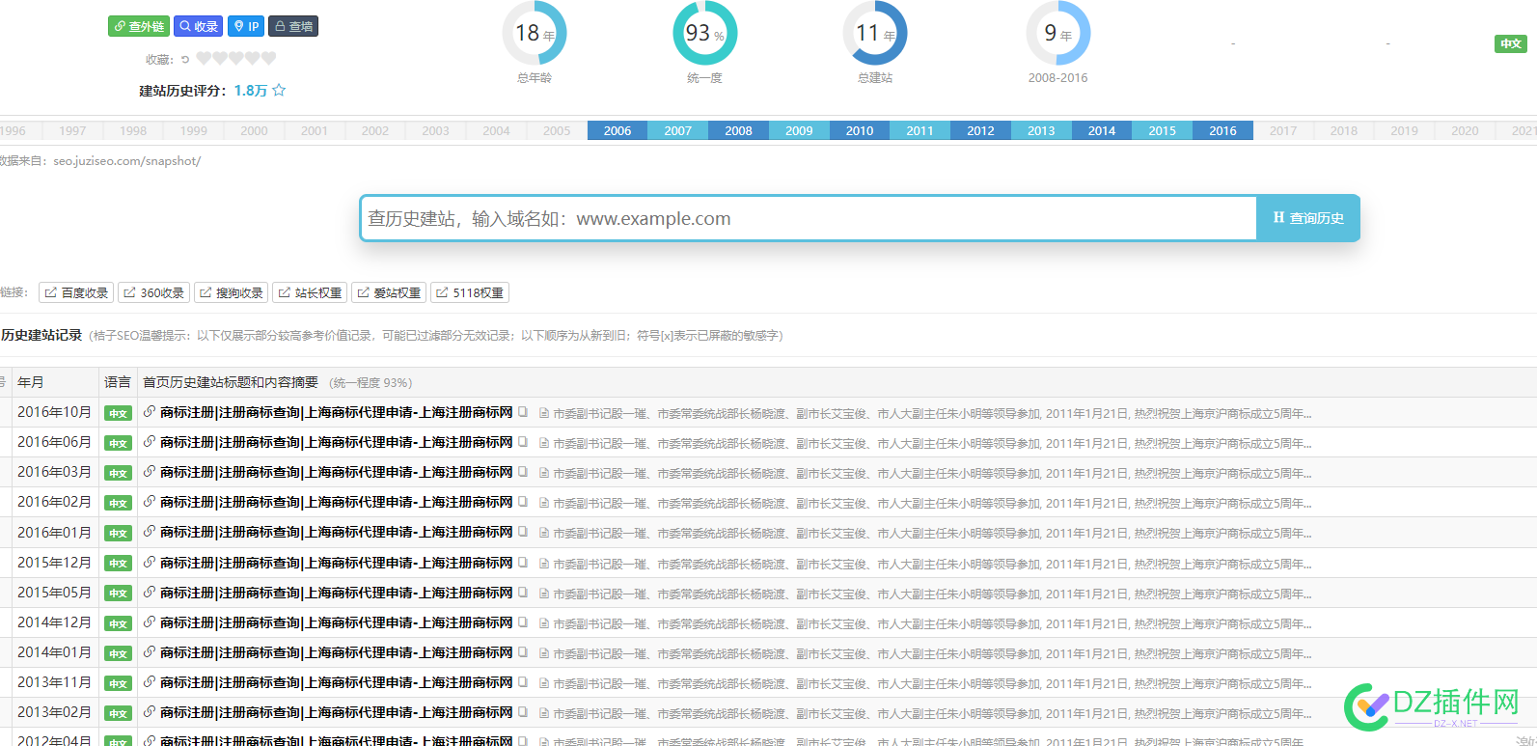This screenshot has width=1537, height=746.
Task: Click the link icon in 2015年05月 row
Action: pyautogui.click(x=150, y=593)
